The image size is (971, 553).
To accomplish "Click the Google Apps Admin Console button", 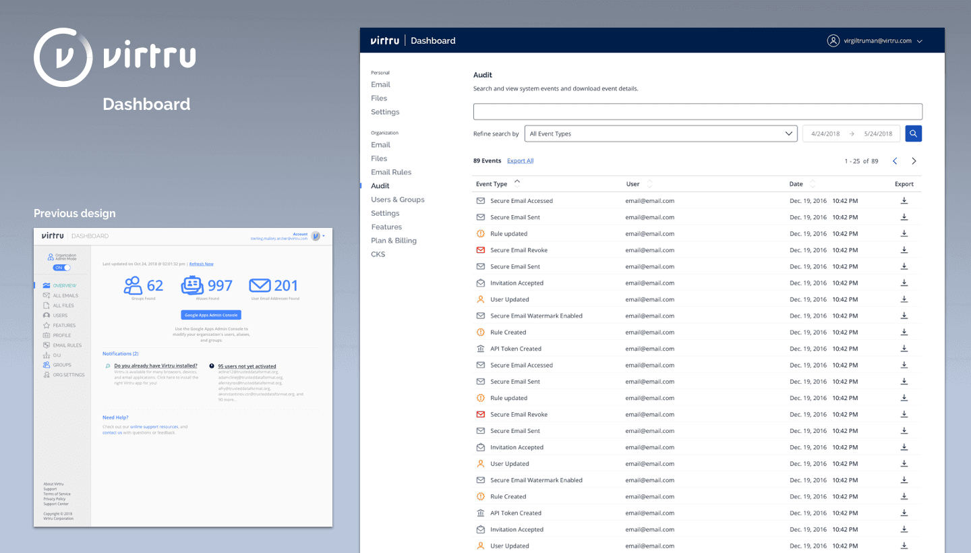I will (x=211, y=315).
